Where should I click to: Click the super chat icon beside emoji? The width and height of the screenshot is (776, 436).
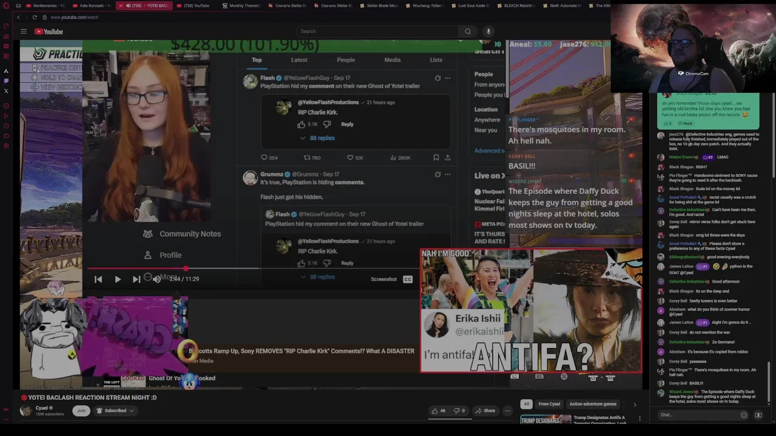(758, 415)
